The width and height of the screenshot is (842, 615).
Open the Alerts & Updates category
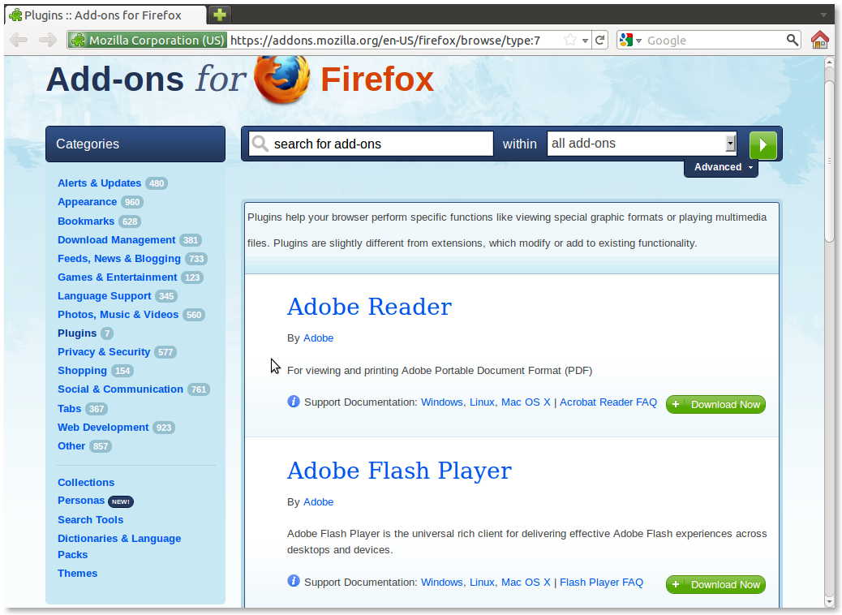[x=99, y=183]
